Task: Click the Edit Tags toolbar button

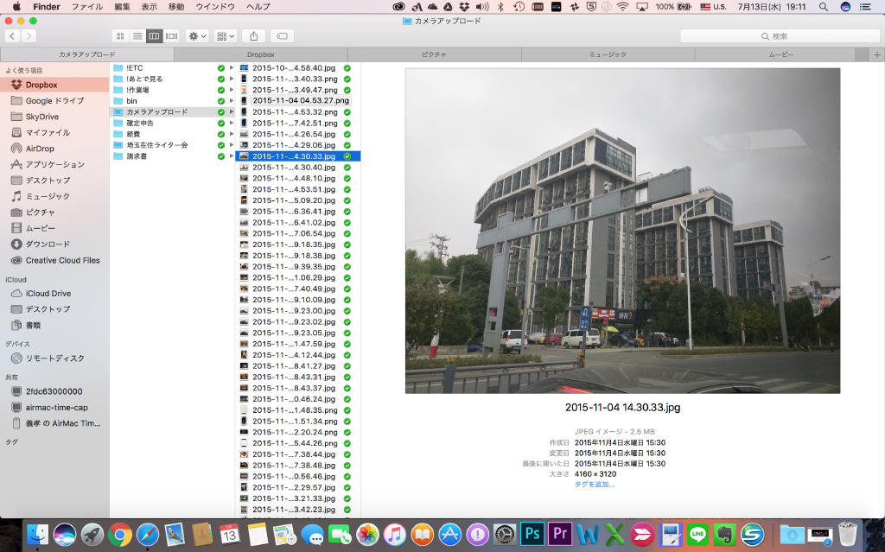Action: point(282,36)
